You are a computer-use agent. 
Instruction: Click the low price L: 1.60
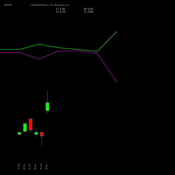coord(89,12)
